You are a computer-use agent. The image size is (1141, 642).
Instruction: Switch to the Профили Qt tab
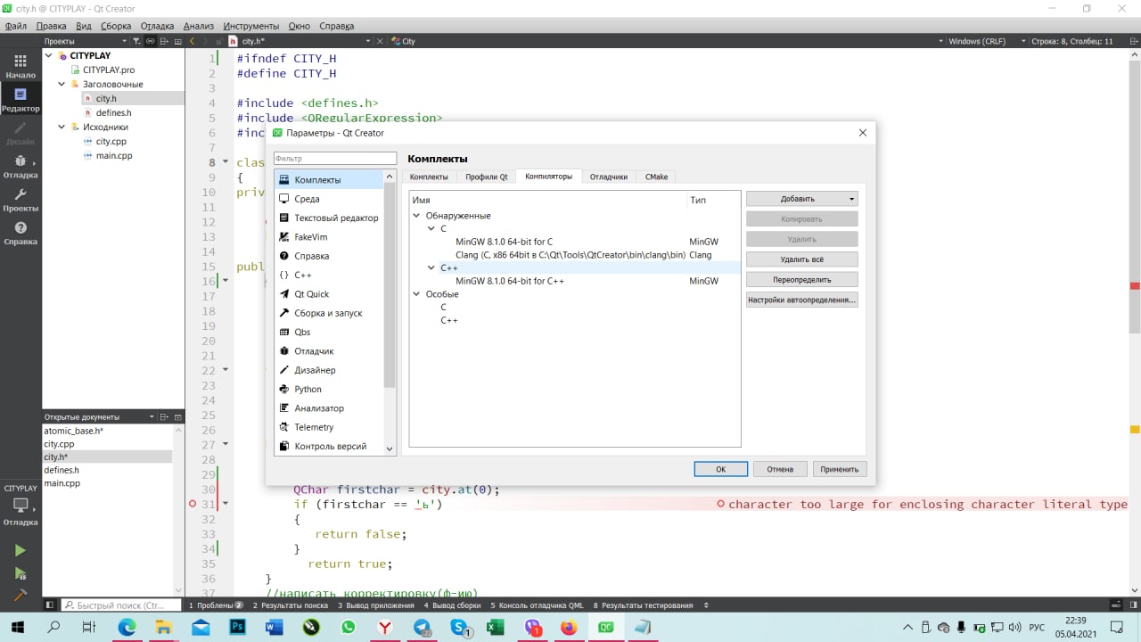(x=487, y=177)
